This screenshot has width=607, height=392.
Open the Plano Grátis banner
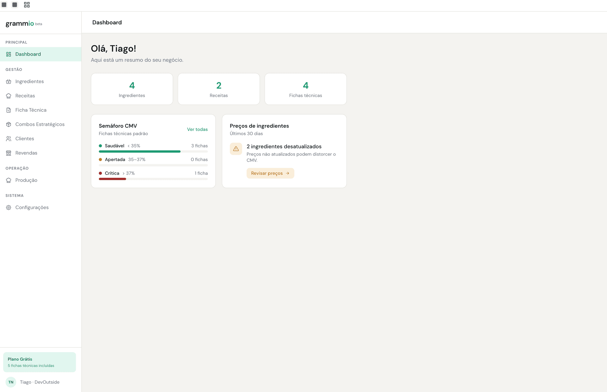[40, 362]
